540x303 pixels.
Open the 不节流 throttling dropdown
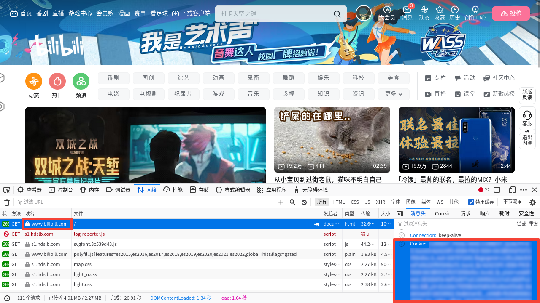(512, 202)
